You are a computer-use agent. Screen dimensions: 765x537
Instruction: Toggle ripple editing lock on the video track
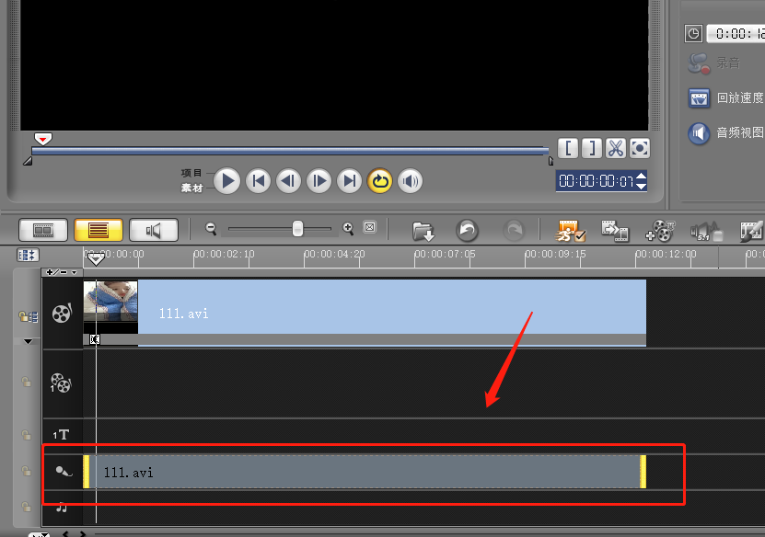[29, 316]
